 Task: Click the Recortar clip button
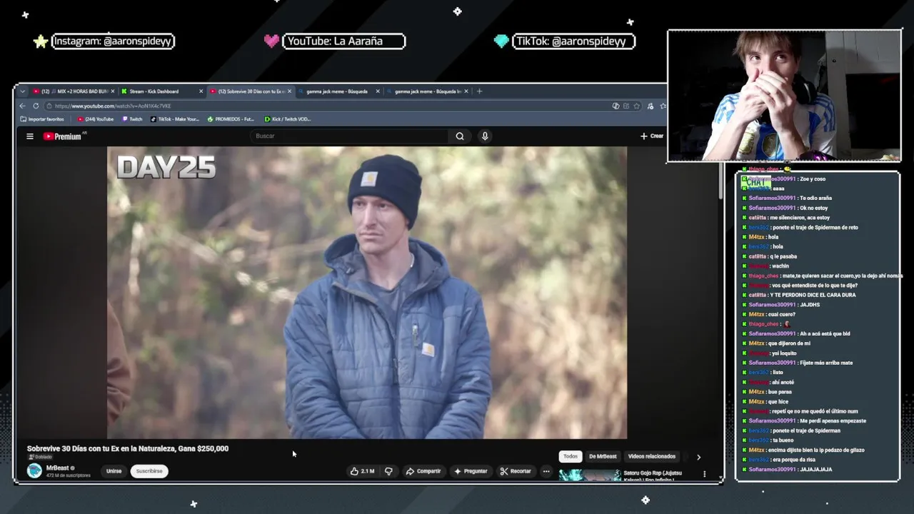tap(516, 471)
